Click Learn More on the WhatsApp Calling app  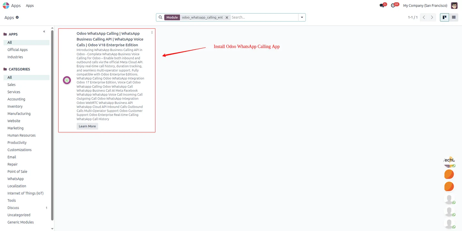87,126
